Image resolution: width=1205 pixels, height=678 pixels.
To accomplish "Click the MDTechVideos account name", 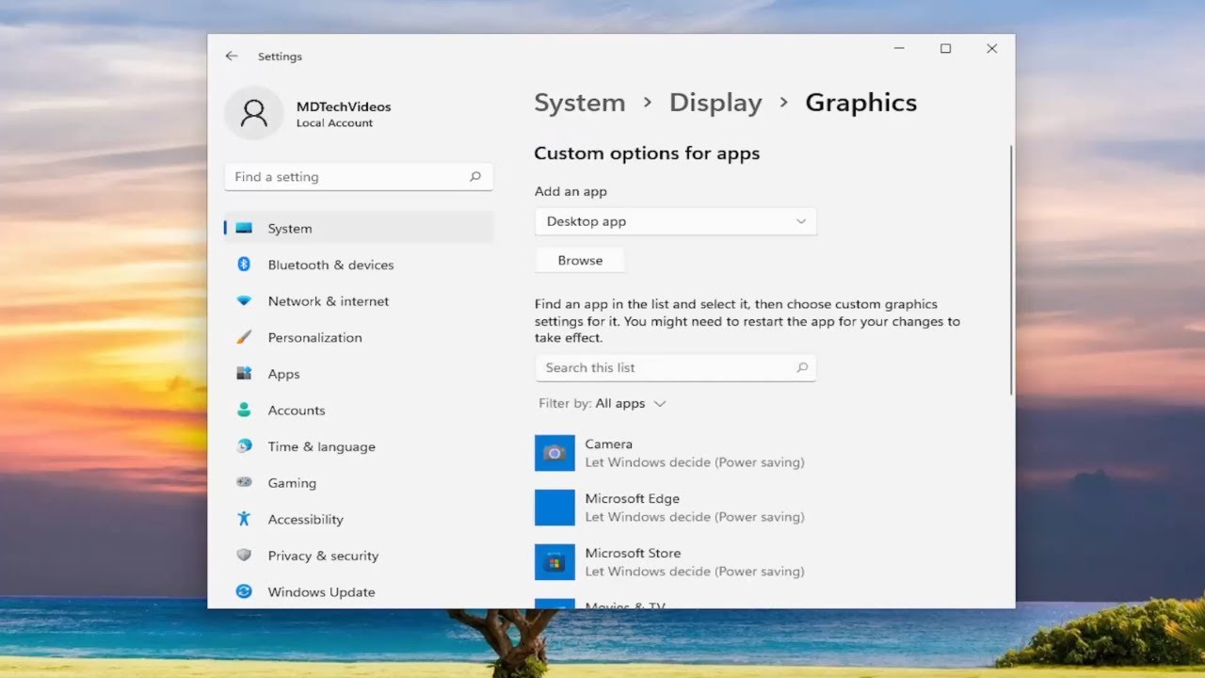I will (344, 106).
